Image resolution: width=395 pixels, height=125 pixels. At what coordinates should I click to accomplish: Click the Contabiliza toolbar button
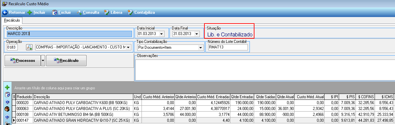(x=141, y=12)
